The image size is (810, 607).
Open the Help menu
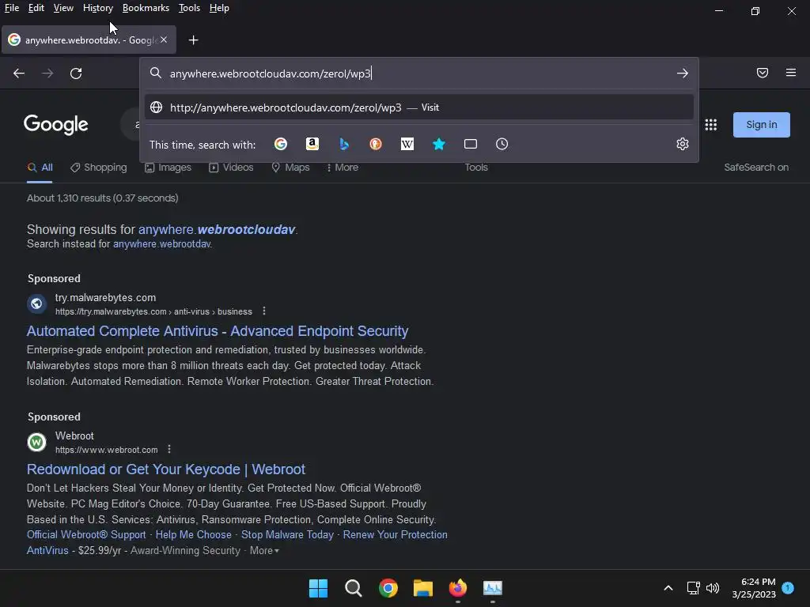(219, 8)
